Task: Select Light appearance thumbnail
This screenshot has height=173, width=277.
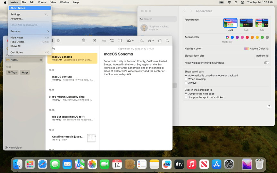Action: pos(230,23)
